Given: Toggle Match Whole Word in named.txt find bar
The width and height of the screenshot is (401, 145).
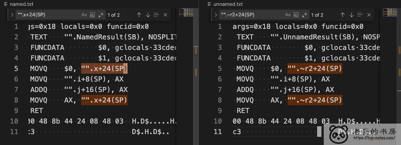Looking at the screenshot, I should [x=92, y=15].
